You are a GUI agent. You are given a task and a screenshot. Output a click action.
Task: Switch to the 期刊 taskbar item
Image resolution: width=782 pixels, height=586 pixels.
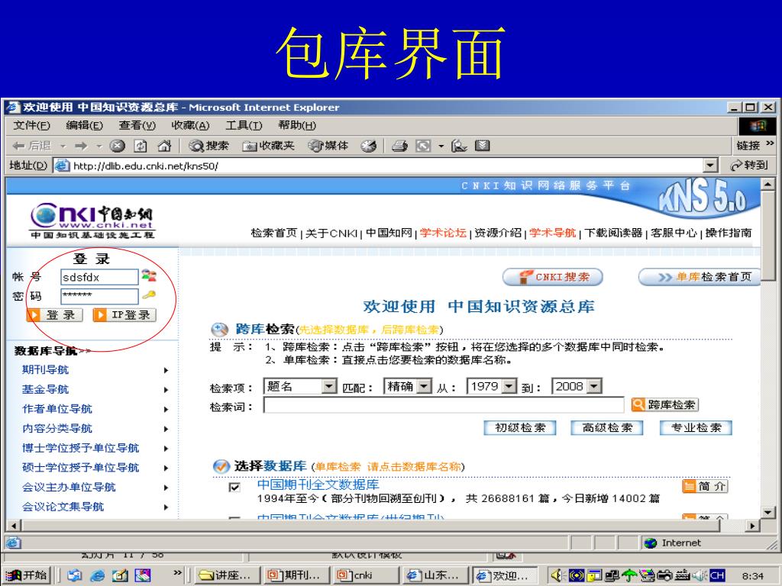pyautogui.click(x=297, y=575)
